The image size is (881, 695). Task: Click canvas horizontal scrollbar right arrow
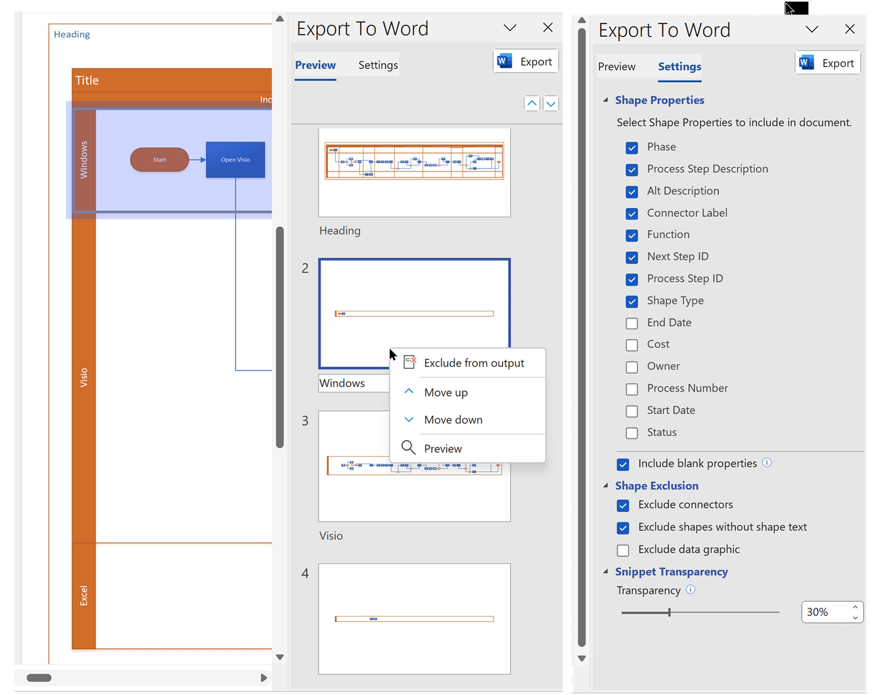point(263,678)
